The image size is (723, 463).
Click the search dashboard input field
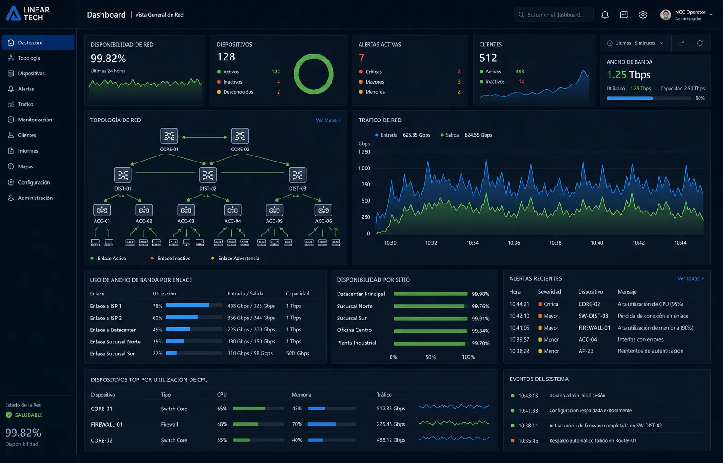(553, 15)
